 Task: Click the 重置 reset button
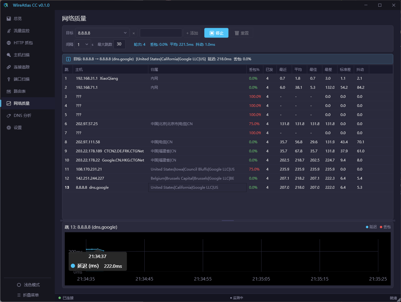tap(242, 33)
